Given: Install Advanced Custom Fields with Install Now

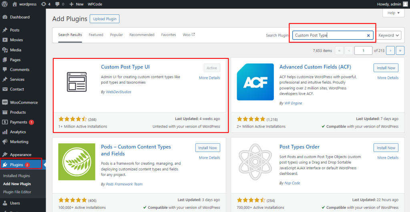Looking at the screenshot, I should [x=386, y=68].
